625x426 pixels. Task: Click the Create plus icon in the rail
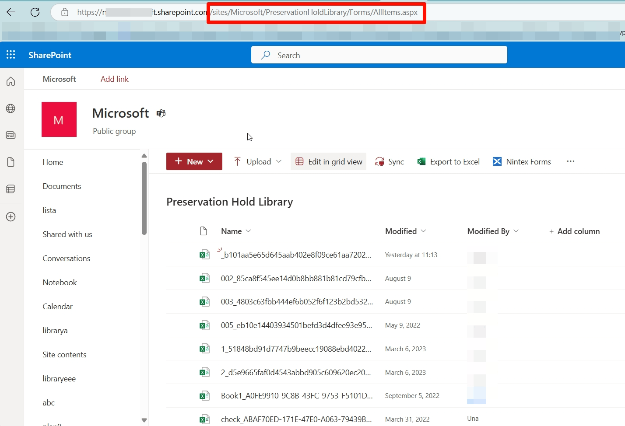tap(11, 217)
